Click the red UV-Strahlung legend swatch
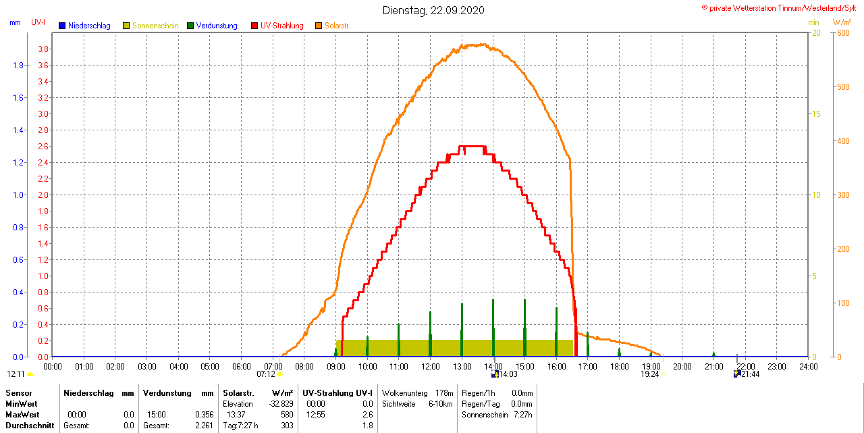This screenshot has width=864, height=433. [x=254, y=26]
